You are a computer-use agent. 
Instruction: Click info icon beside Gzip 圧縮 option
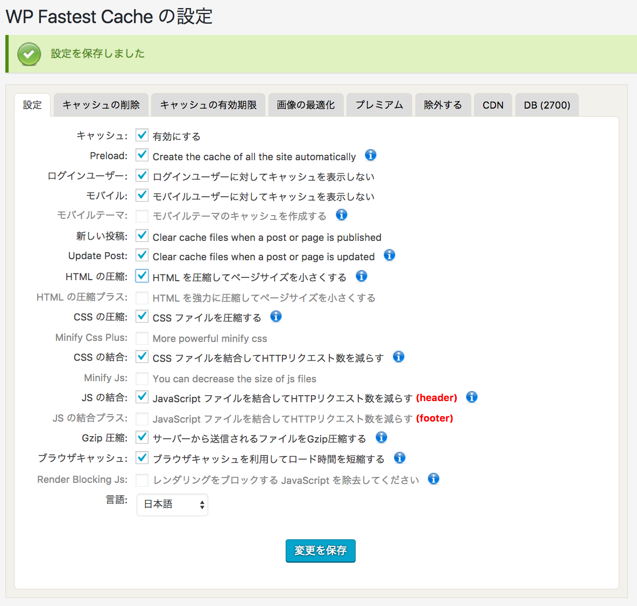click(381, 437)
